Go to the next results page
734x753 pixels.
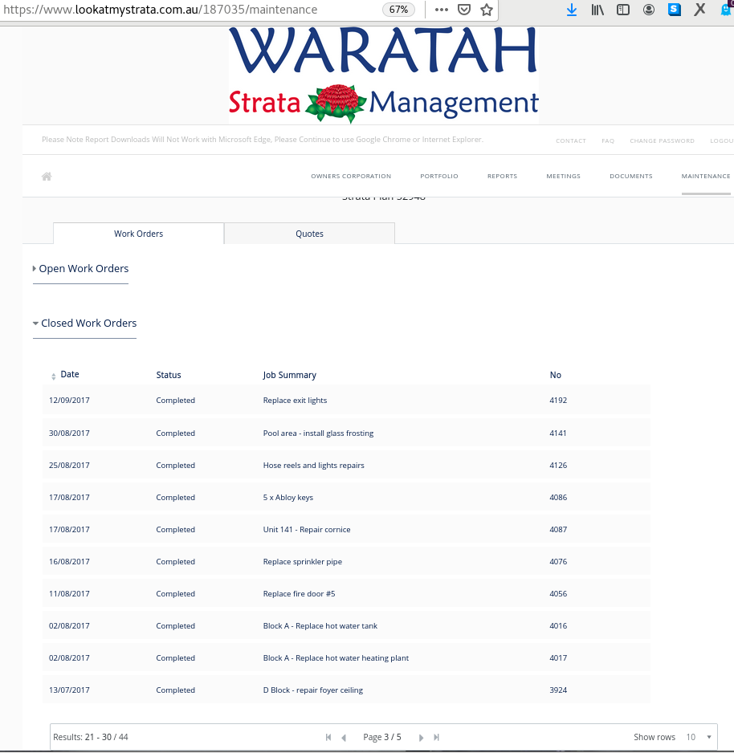coord(421,737)
